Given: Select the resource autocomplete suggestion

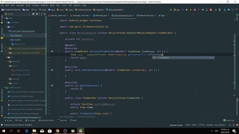Looking at the screenshot, I should (x=183, y=58).
